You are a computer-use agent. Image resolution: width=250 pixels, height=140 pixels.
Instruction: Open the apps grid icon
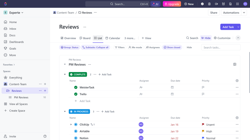(237, 4)
